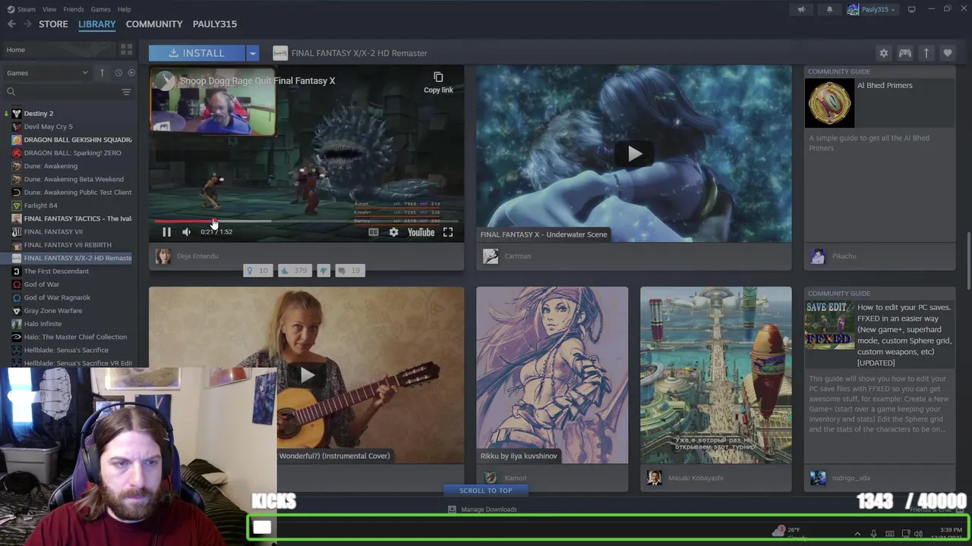972x546 pixels.
Task: Open controller settings gamepad icon
Action: 904,53
